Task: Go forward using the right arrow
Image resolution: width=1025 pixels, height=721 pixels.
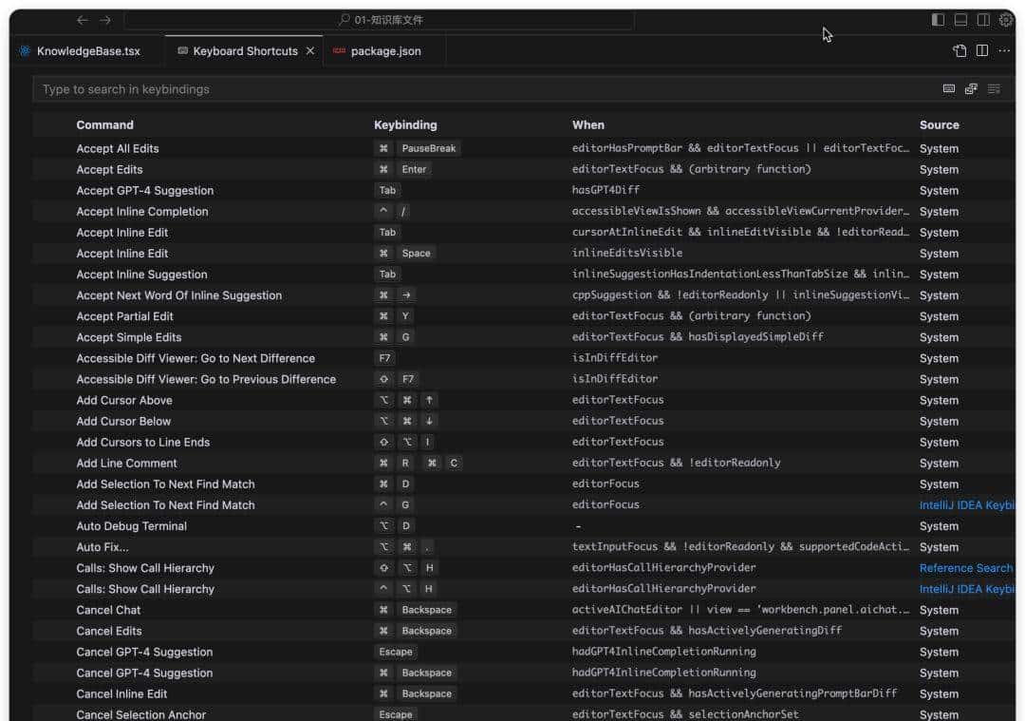Action: point(105,20)
